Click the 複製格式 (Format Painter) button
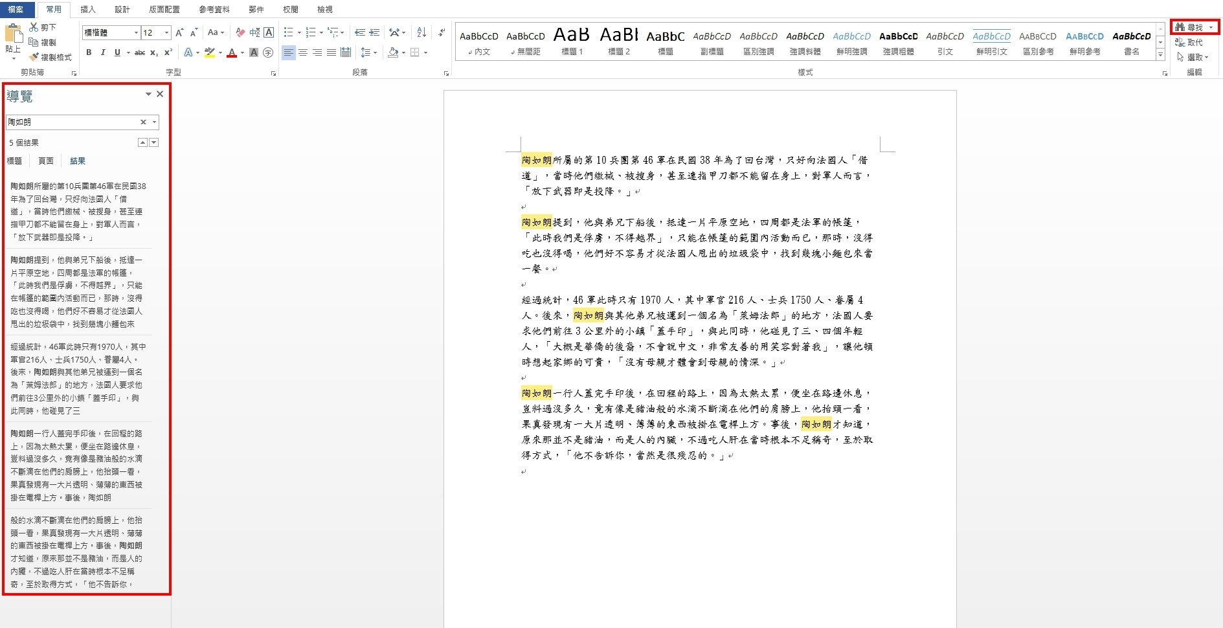Image resolution: width=1223 pixels, height=628 pixels. click(50, 57)
